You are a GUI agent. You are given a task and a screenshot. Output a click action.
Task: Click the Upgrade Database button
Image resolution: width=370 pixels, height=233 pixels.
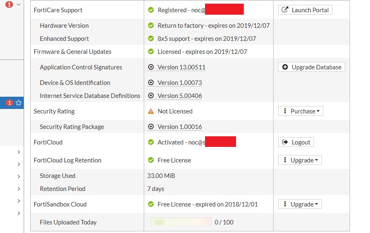click(x=312, y=67)
